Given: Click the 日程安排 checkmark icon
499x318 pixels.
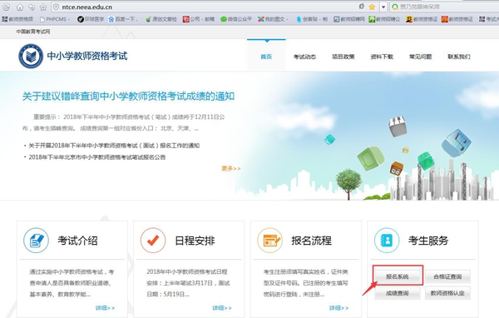Looking at the screenshot, I should point(153,241).
